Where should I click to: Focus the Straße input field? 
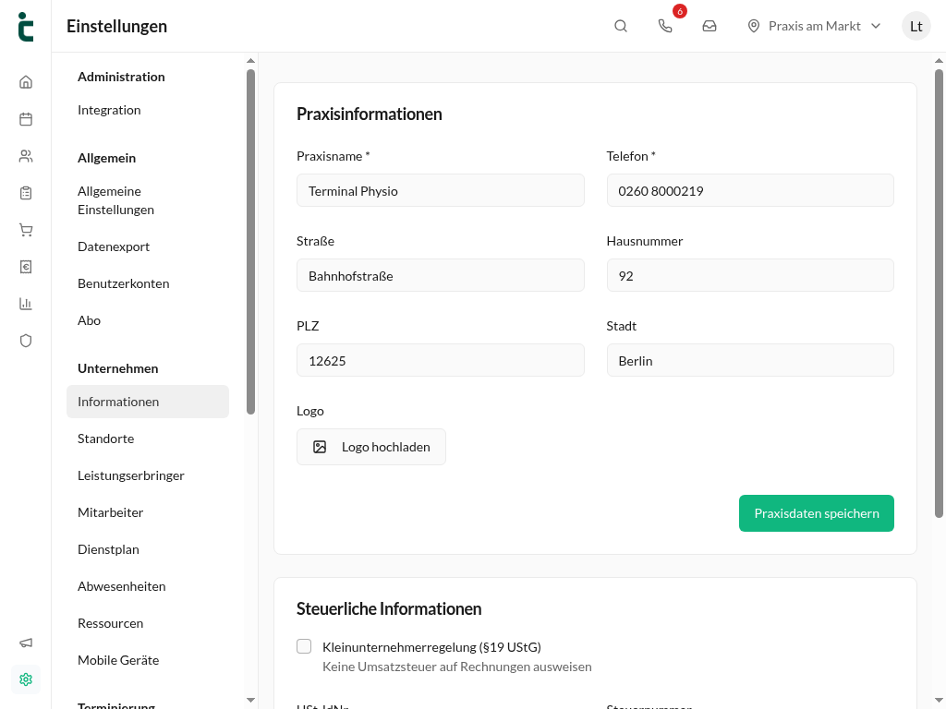[441, 275]
